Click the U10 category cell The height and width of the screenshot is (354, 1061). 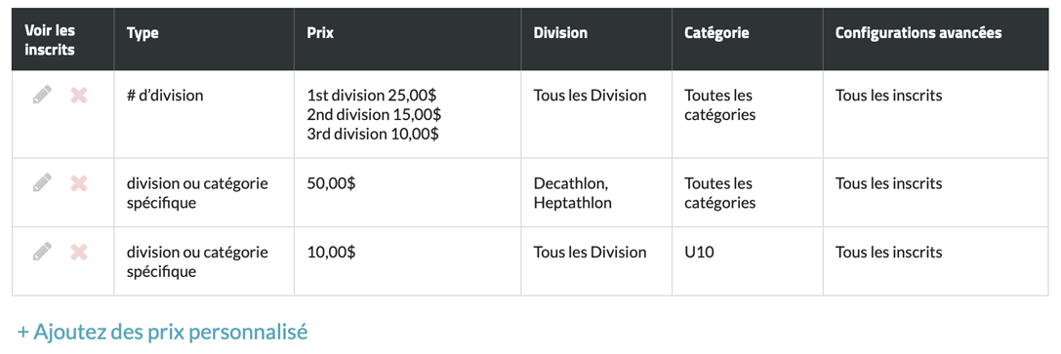[699, 252]
